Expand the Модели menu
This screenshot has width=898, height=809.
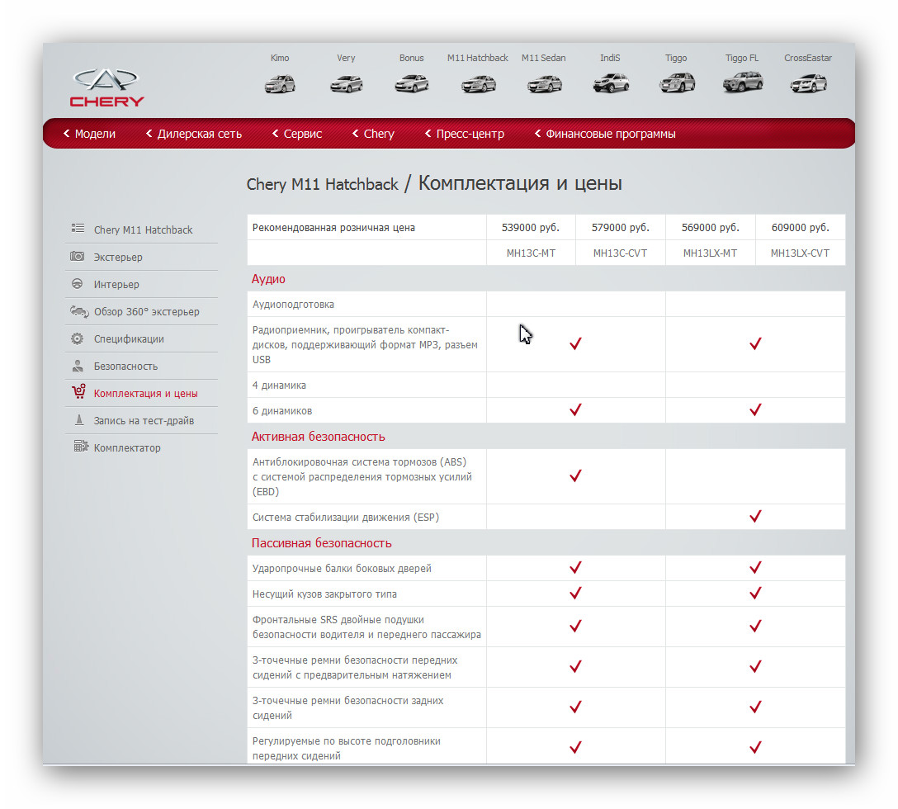pyautogui.click(x=89, y=134)
